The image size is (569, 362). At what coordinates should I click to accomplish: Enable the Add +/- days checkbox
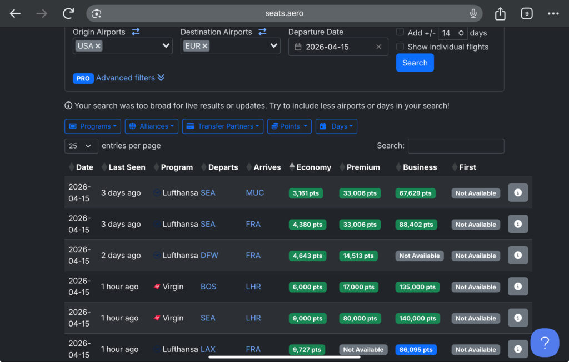[x=400, y=32]
